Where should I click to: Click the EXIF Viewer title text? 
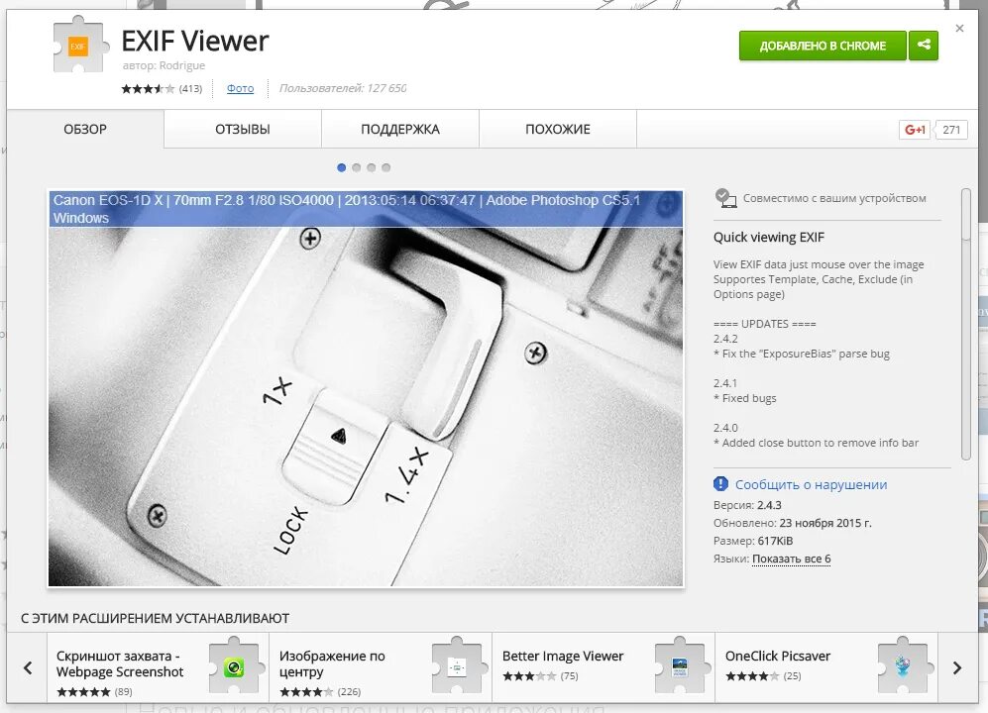pyautogui.click(x=194, y=41)
